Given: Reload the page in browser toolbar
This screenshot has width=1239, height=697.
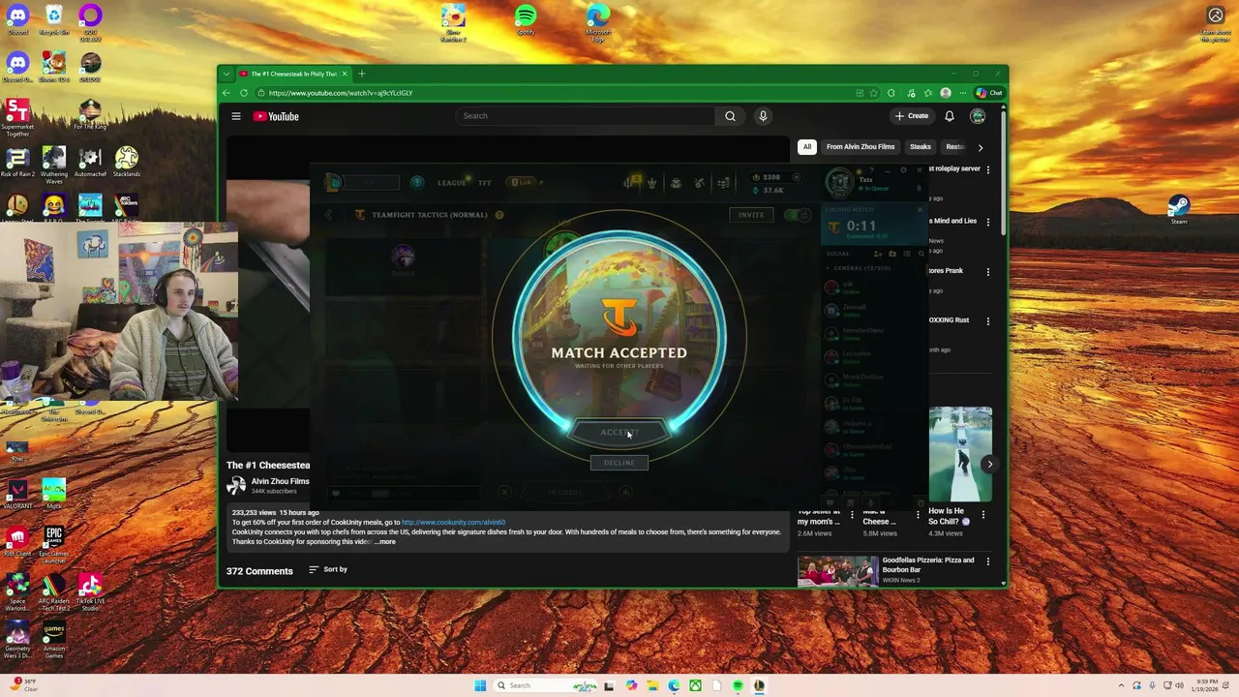Looking at the screenshot, I should click(x=244, y=93).
